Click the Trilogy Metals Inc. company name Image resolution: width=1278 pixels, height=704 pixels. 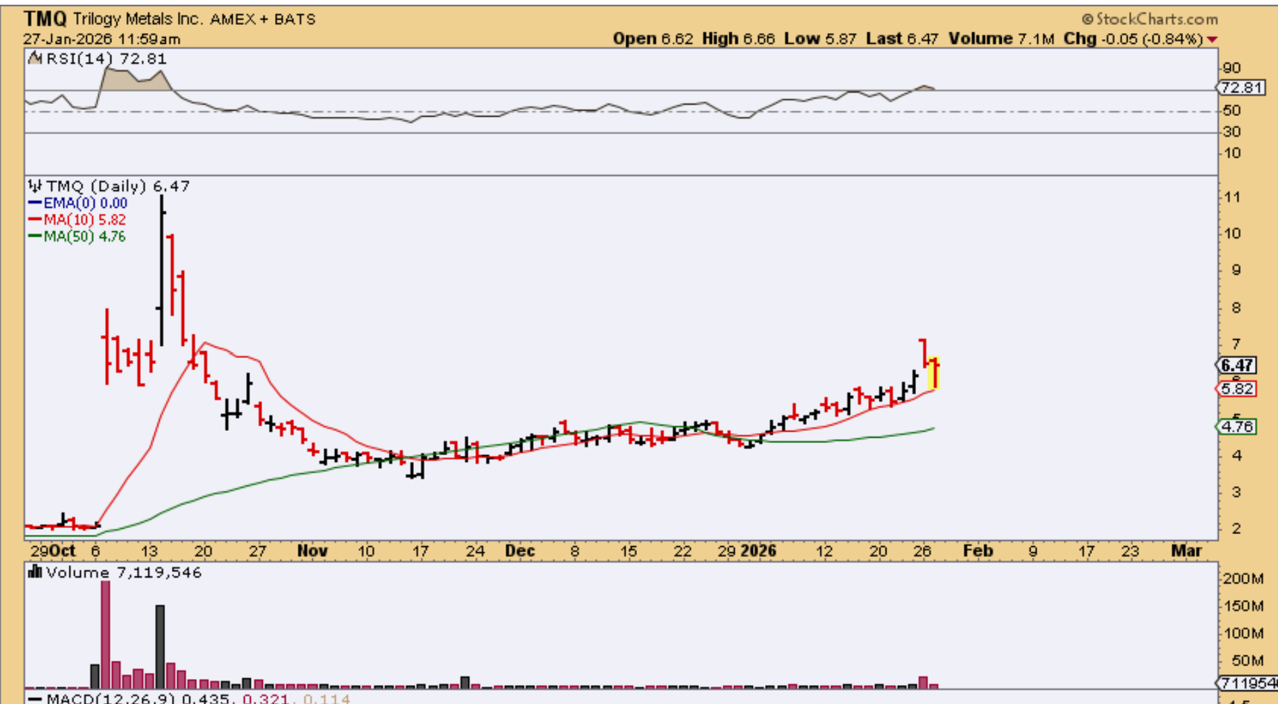pos(138,19)
